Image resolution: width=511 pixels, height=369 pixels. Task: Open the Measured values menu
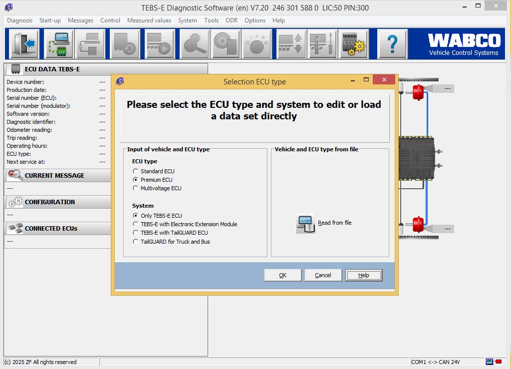point(149,20)
